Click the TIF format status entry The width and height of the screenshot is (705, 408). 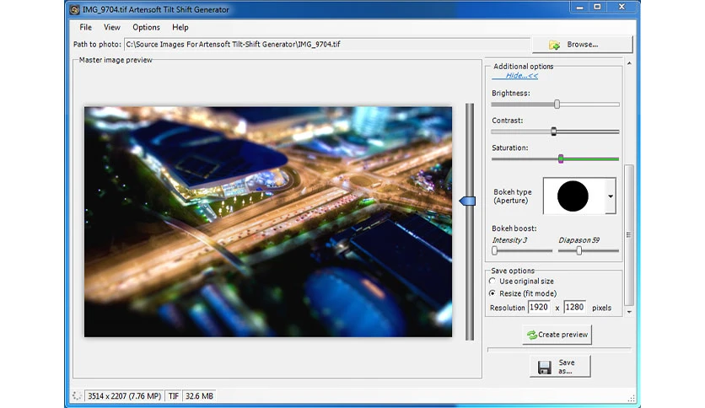[174, 396]
